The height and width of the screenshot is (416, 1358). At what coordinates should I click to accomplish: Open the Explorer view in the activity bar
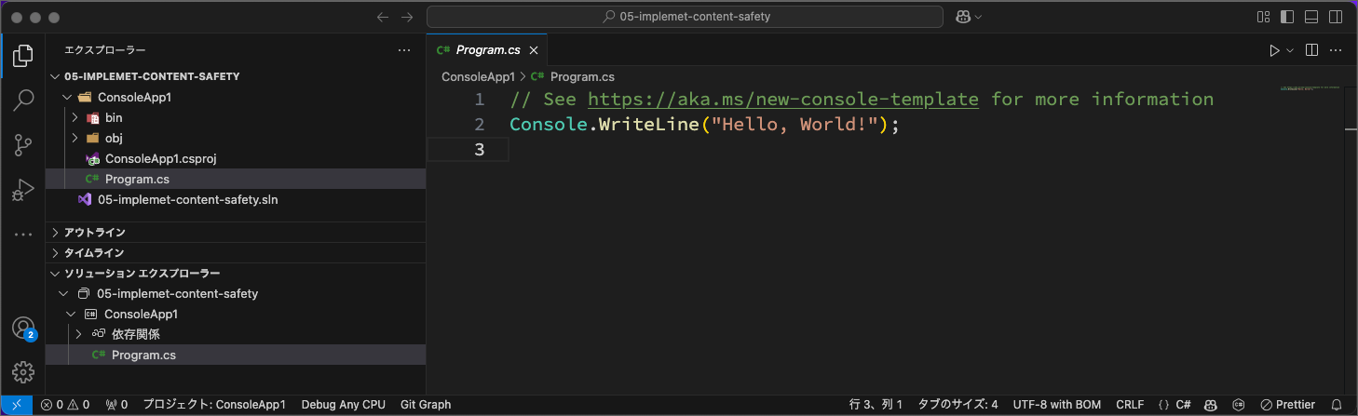click(22, 56)
